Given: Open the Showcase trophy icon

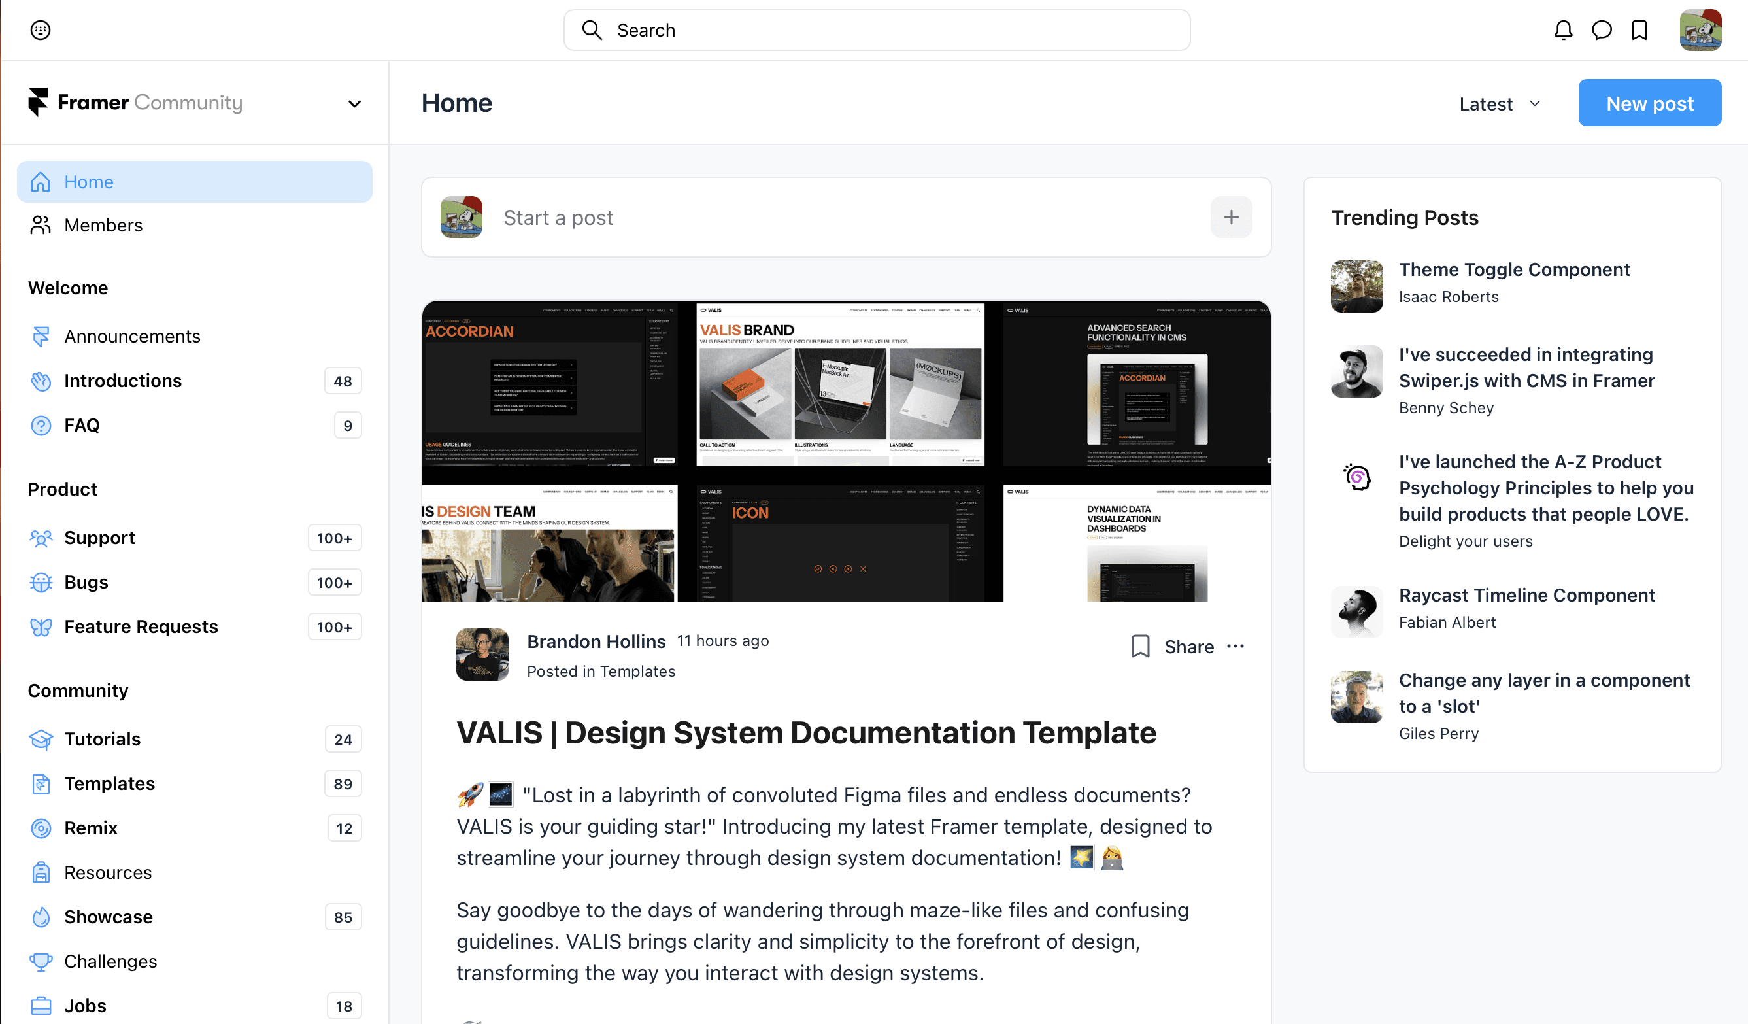Looking at the screenshot, I should pyautogui.click(x=41, y=917).
